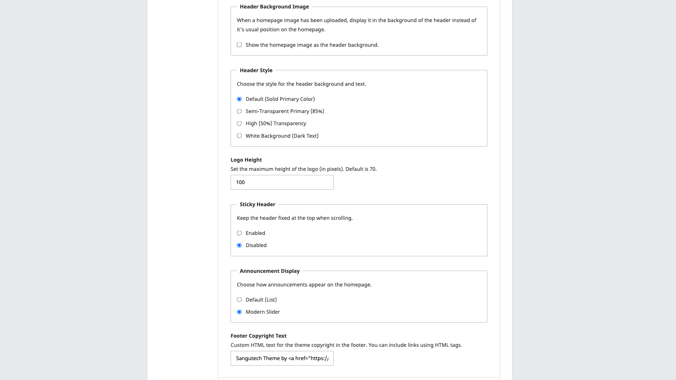Click the Logo Height field label

[246, 160]
